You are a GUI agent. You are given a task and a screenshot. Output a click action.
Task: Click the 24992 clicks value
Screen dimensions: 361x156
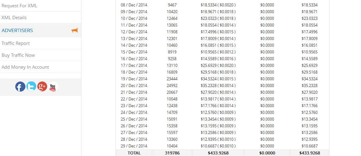[172, 85]
